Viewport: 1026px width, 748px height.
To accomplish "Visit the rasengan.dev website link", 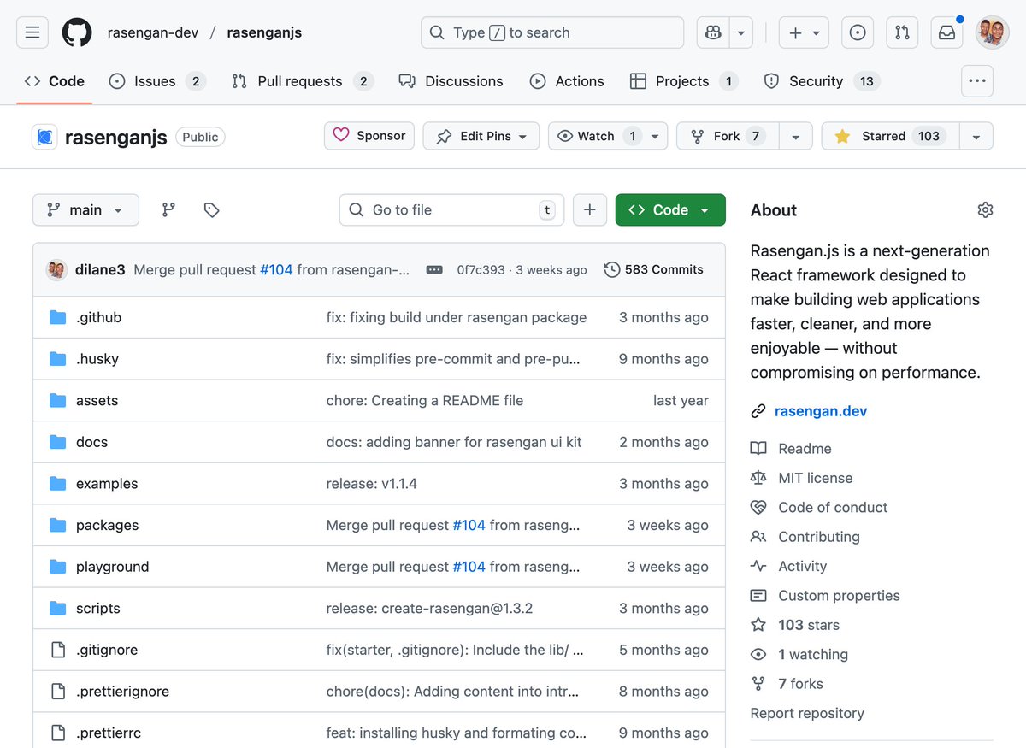I will coord(821,410).
